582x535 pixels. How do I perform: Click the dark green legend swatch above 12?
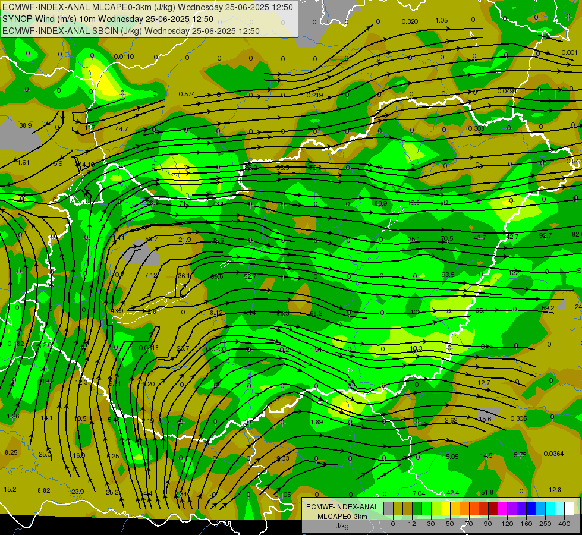point(417,508)
